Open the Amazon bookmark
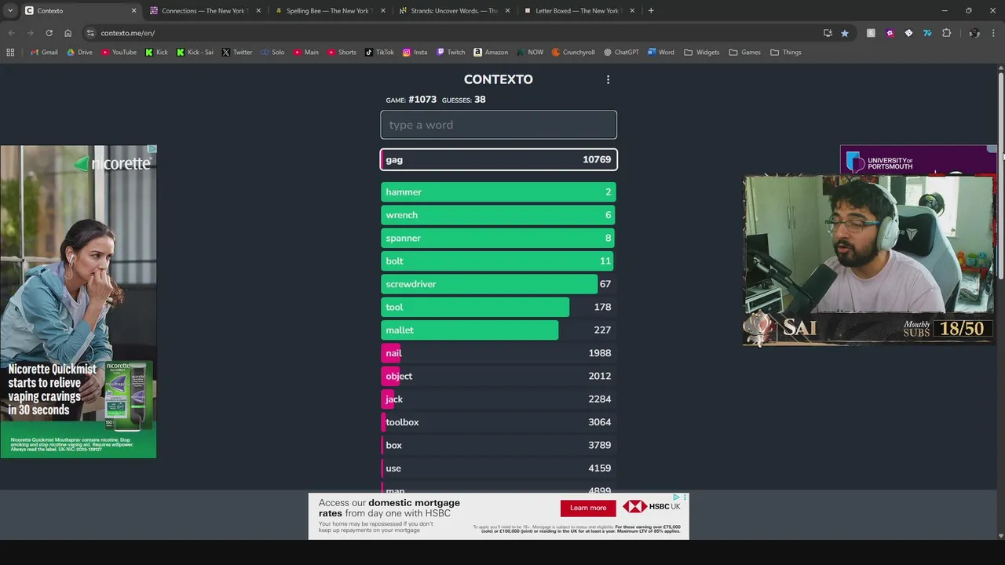 point(491,53)
